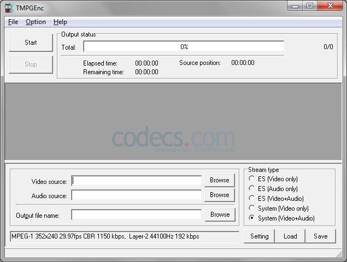Focus the Audio source input field

click(x=136, y=195)
